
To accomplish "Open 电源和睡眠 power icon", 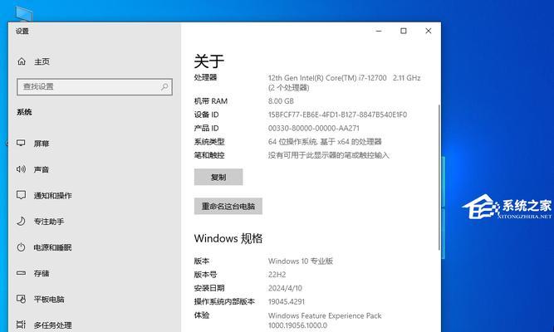I will [x=21, y=247].
